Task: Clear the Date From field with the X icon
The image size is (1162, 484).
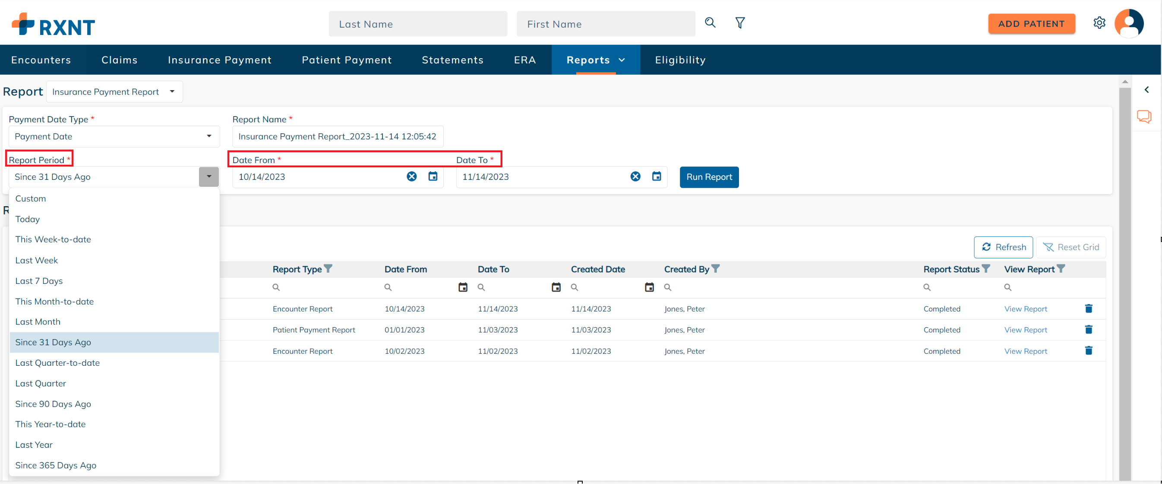Action: (x=411, y=177)
